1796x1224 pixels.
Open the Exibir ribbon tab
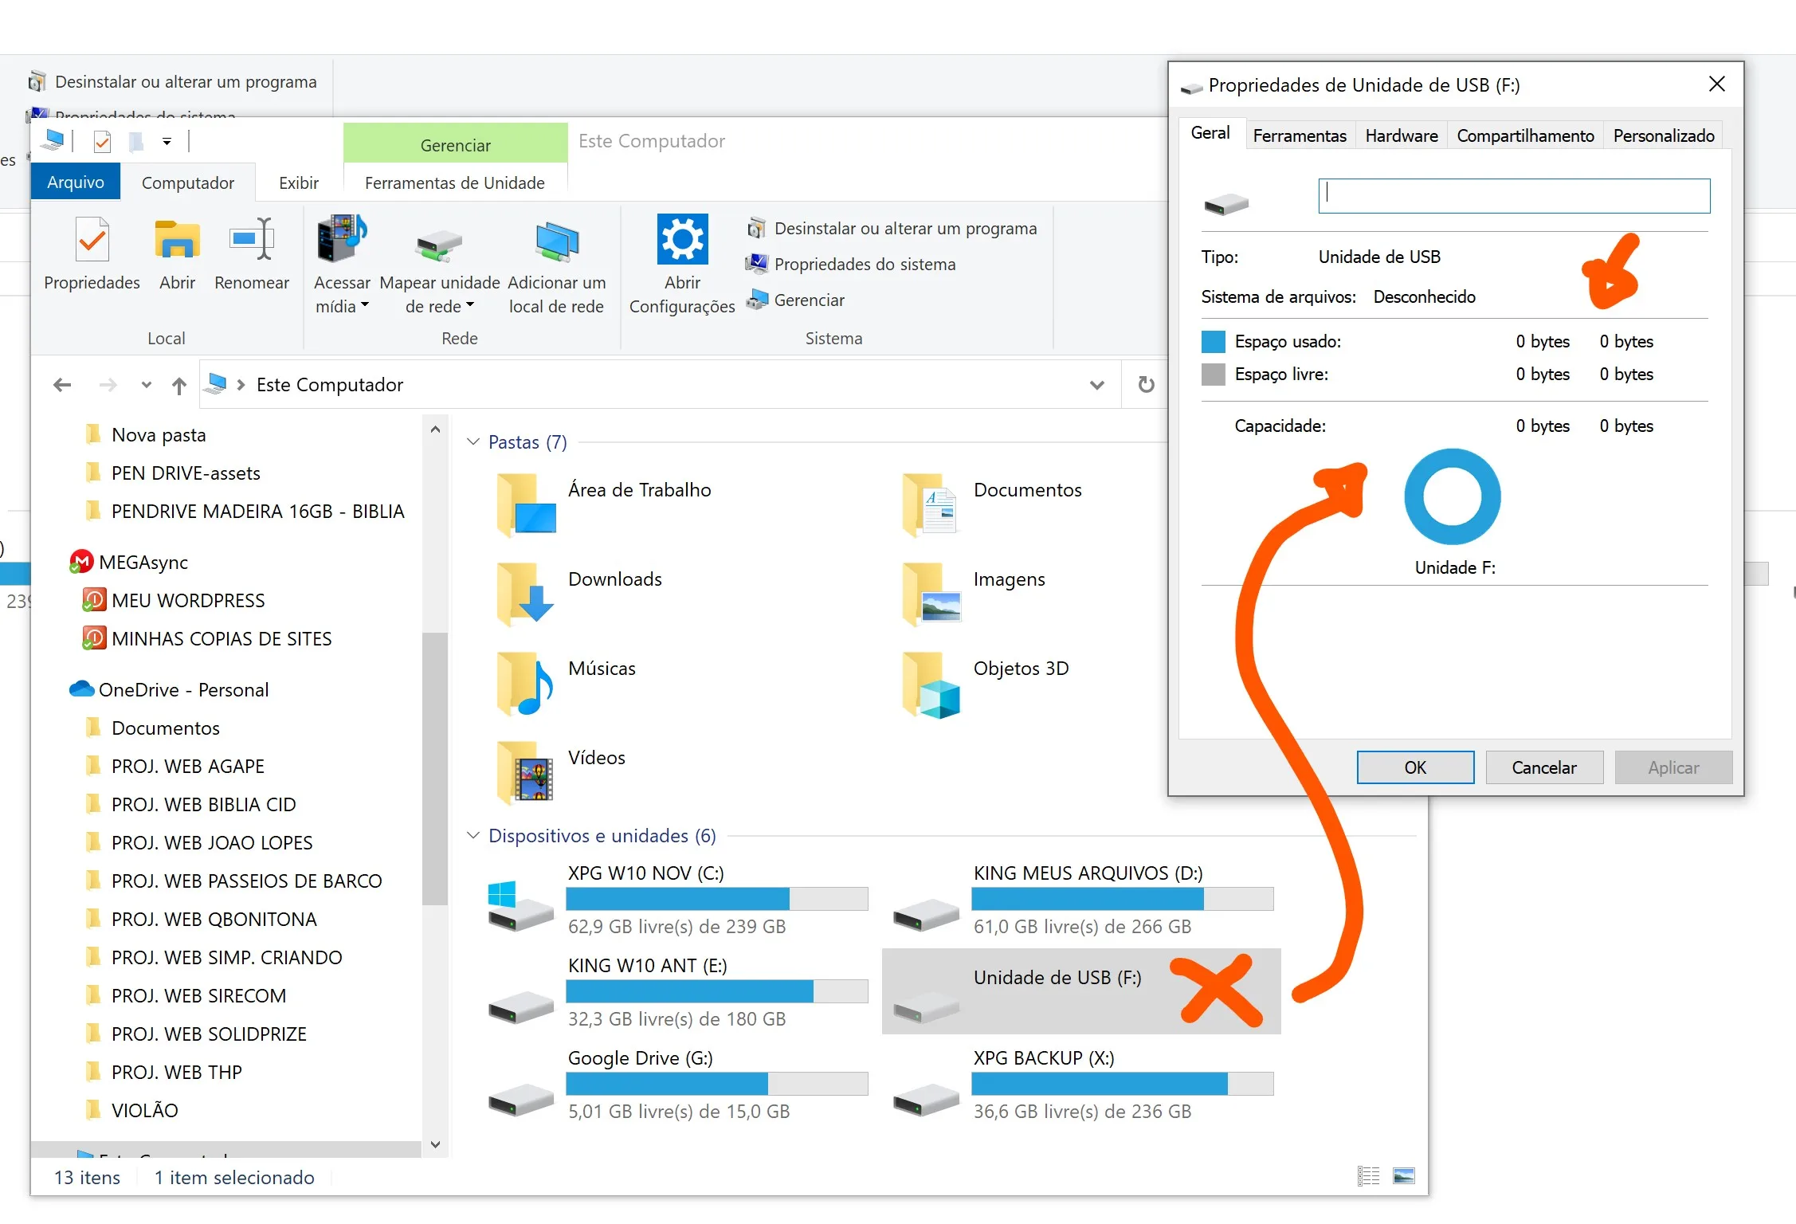point(298,182)
